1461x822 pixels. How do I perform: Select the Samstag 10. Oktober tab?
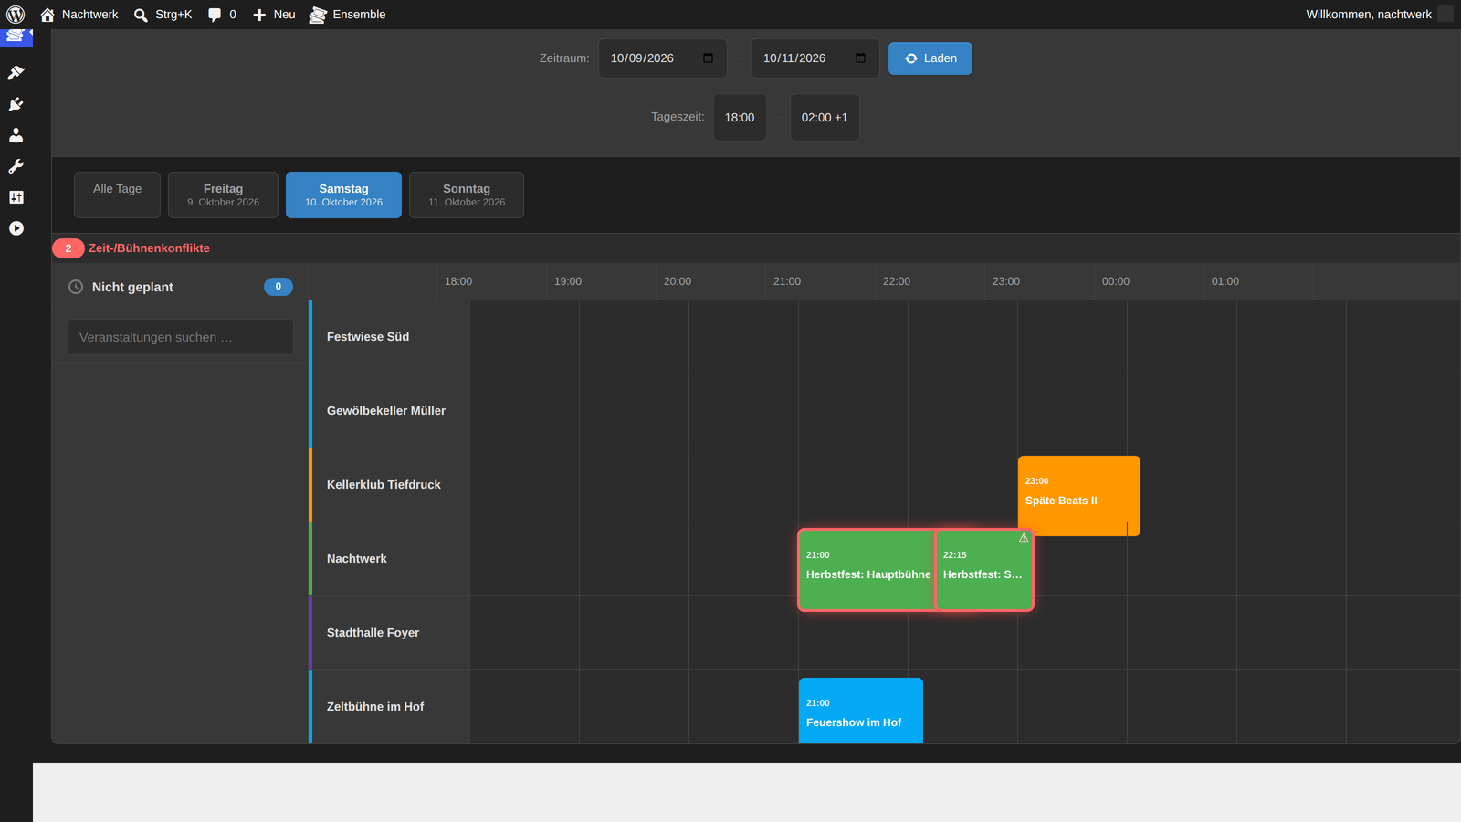[x=343, y=195]
